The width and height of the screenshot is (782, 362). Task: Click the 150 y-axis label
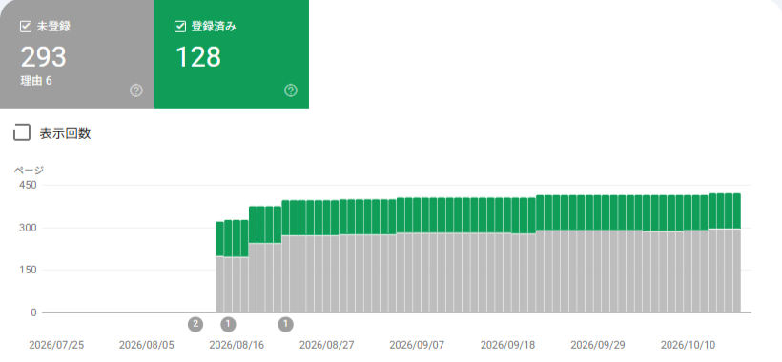tap(28, 271)
